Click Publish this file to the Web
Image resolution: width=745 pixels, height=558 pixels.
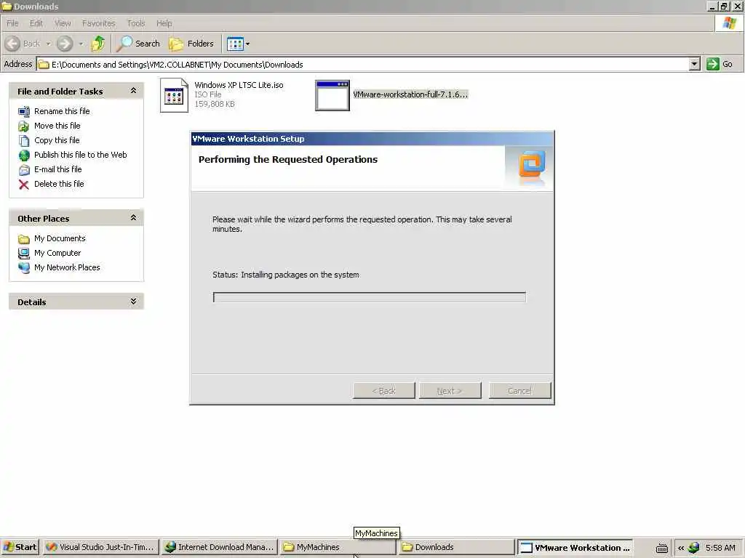(x=80, y=155)
